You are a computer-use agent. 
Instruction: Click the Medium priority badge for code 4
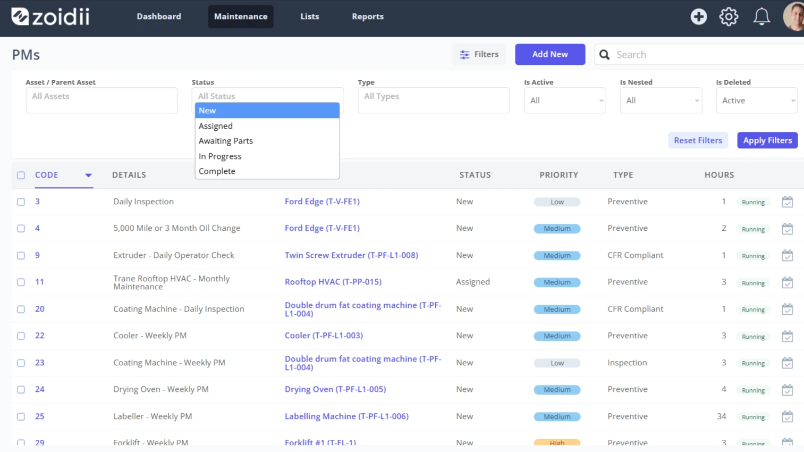point(557,229)
